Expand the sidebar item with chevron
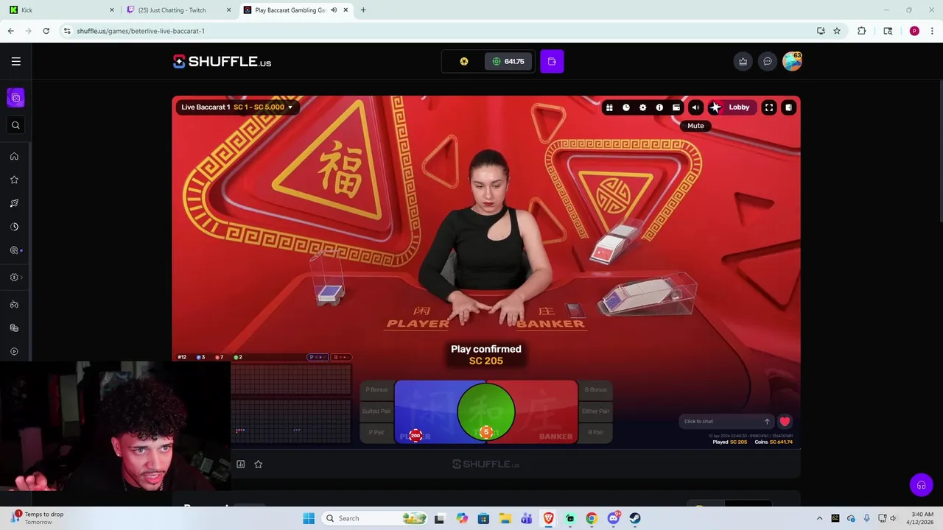The width and height of the screenshot is (943, 530). [x=15, y=278]
